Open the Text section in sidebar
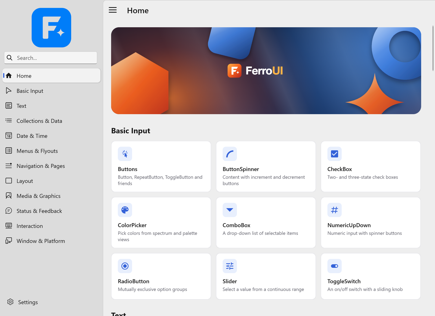This screenshot has height=316, width=435. click(x=51, y=106)
